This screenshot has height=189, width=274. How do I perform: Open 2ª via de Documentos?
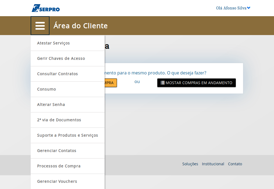tap(59, 120)
